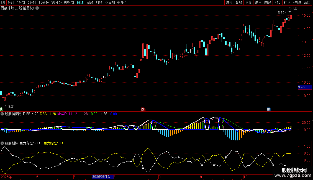
Task: Toggle the left side panel icon
Action: (3, 2)
